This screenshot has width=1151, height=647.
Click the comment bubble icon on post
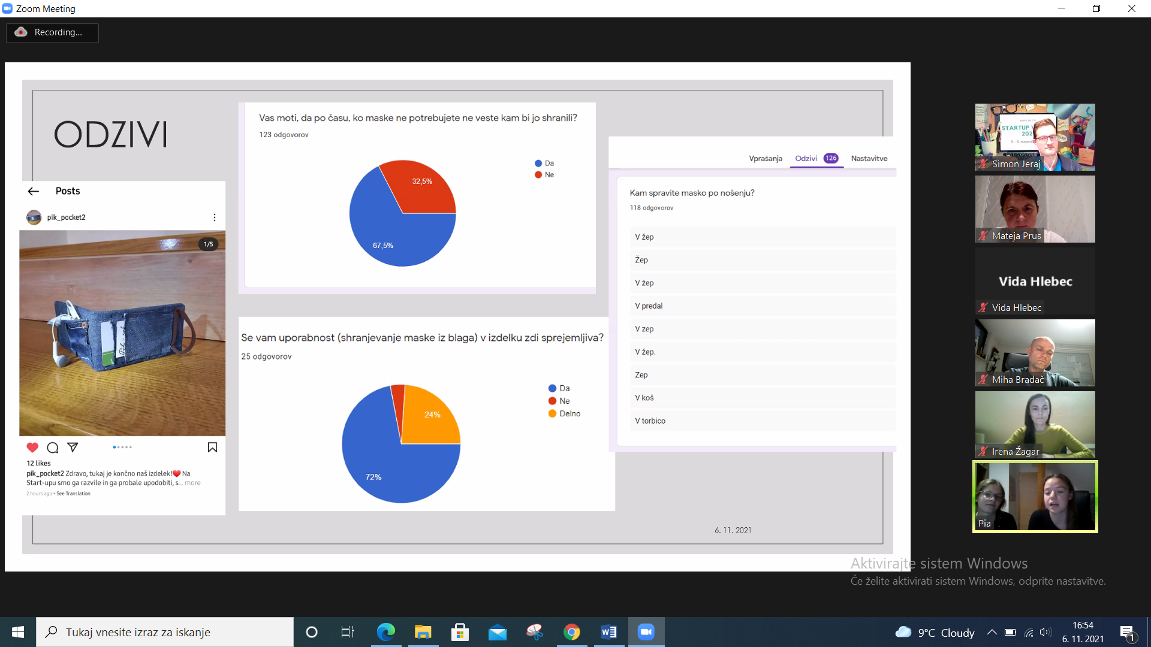coord(53,448)
